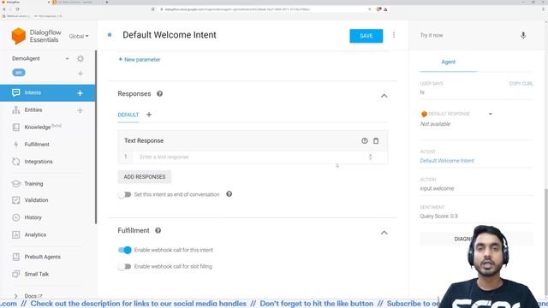Select the en language badge
Image resolution: width=548 pixels, height=308 pixels.
coord(19,73)
